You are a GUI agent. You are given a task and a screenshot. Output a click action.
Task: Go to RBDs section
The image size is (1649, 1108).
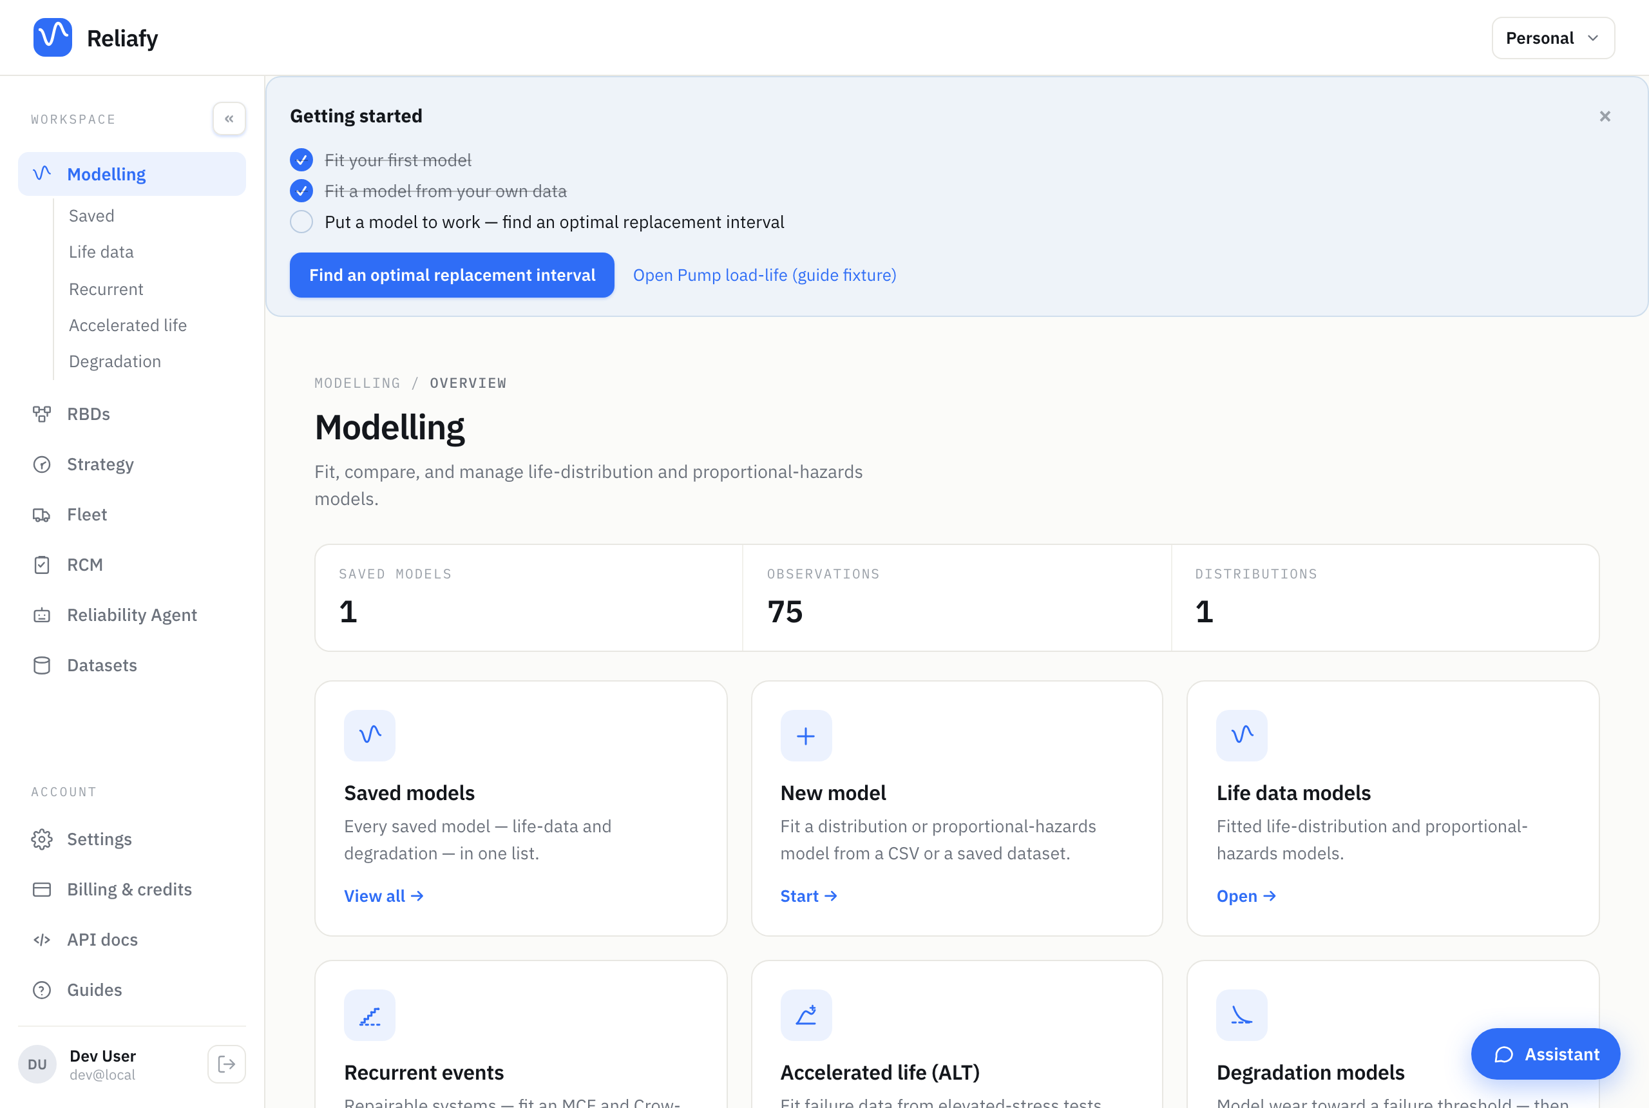(132, 414)
